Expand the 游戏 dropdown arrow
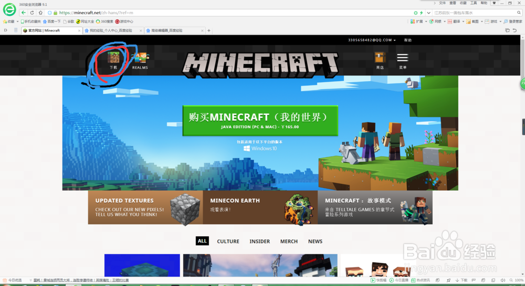The height and width of the screenshot is (286, 525). 500,21
